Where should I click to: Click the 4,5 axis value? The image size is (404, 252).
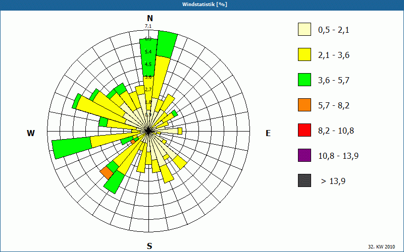coord(148,65)
